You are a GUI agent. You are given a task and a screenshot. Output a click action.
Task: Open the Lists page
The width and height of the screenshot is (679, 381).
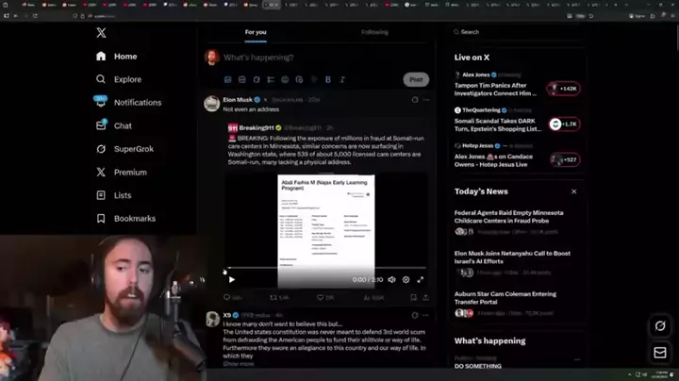click(123, 195)
